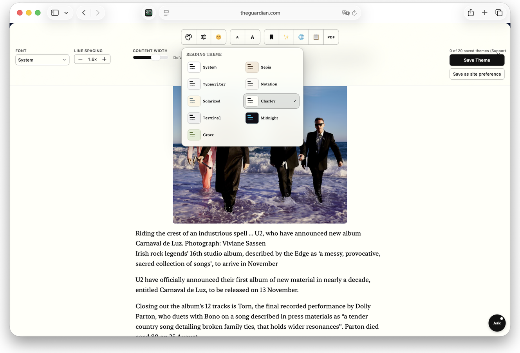Click the theguardian.com address field
Viewport: 520px width, 353px height.
[260, 13]
